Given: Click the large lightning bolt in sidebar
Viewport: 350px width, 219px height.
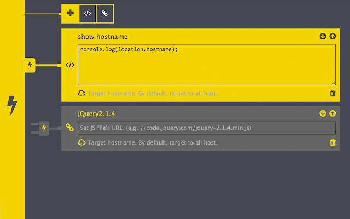Looking at the screenshot, I should (12, 105).
